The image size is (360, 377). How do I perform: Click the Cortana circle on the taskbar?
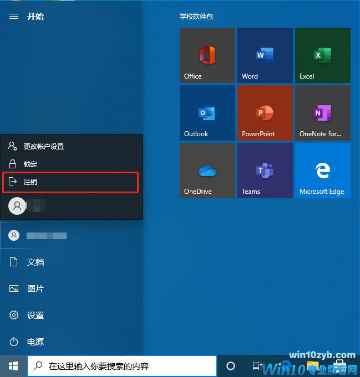pyautogui.click(x=231, y=366)
